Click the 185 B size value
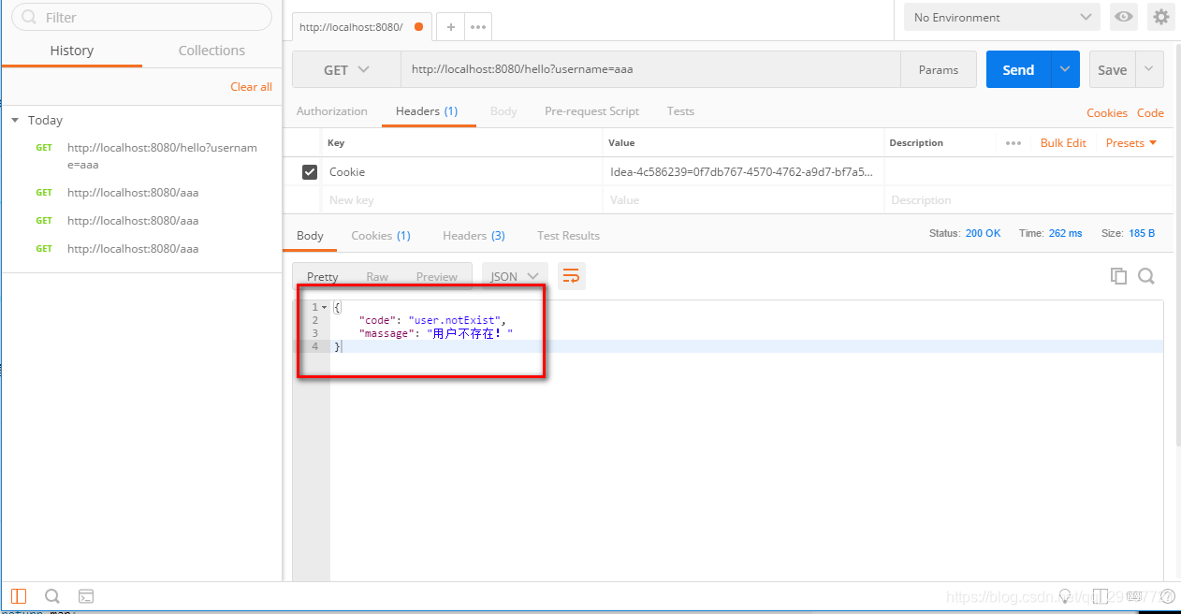 pyautogui.click(x=1142, y=233)
